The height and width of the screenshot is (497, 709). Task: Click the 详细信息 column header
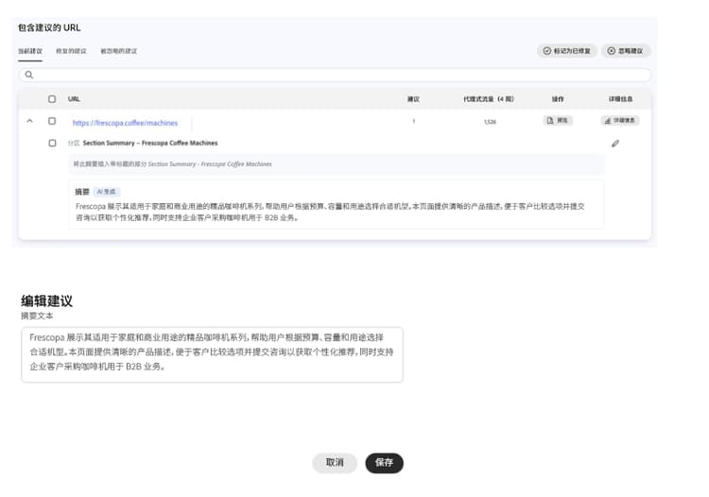click(x=620, y=99)
